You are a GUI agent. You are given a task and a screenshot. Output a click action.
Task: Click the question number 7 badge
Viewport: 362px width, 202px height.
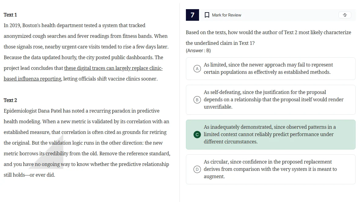192,15
